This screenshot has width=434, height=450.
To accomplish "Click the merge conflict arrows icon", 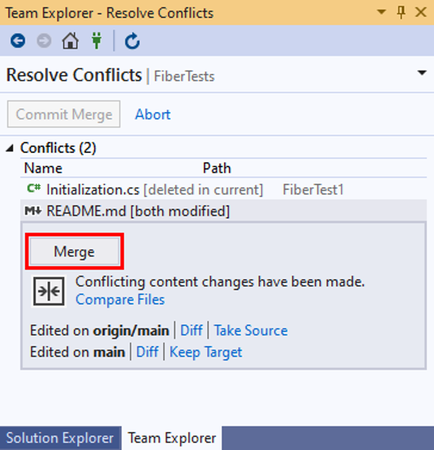I will point(49,292).
